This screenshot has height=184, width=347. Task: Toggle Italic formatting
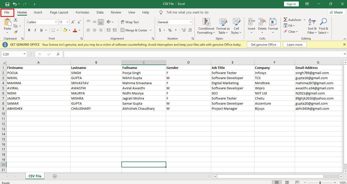coord(35,30)
